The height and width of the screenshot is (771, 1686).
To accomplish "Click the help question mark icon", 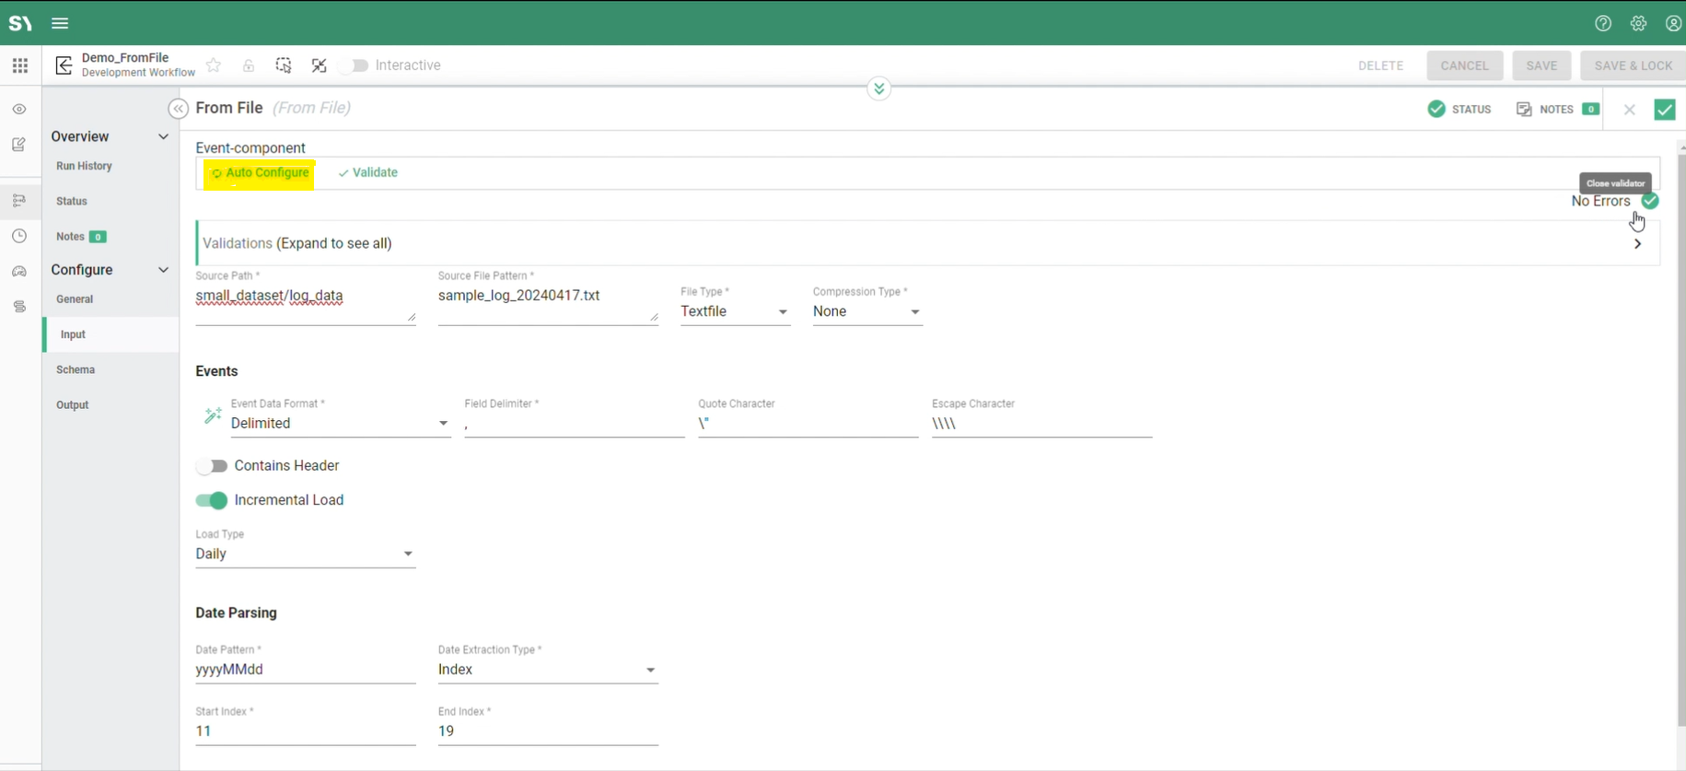I will (1603, 23).
